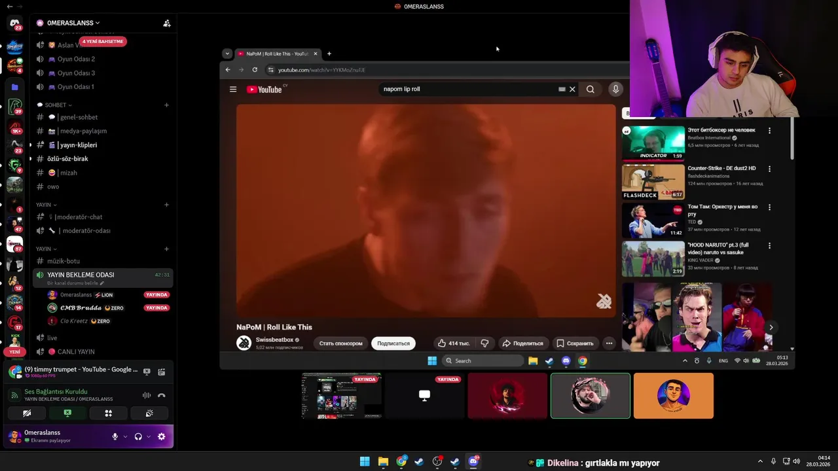Screen dimensions: 838x471
Task: Select the red avatar participant tile
Action: 507,396
